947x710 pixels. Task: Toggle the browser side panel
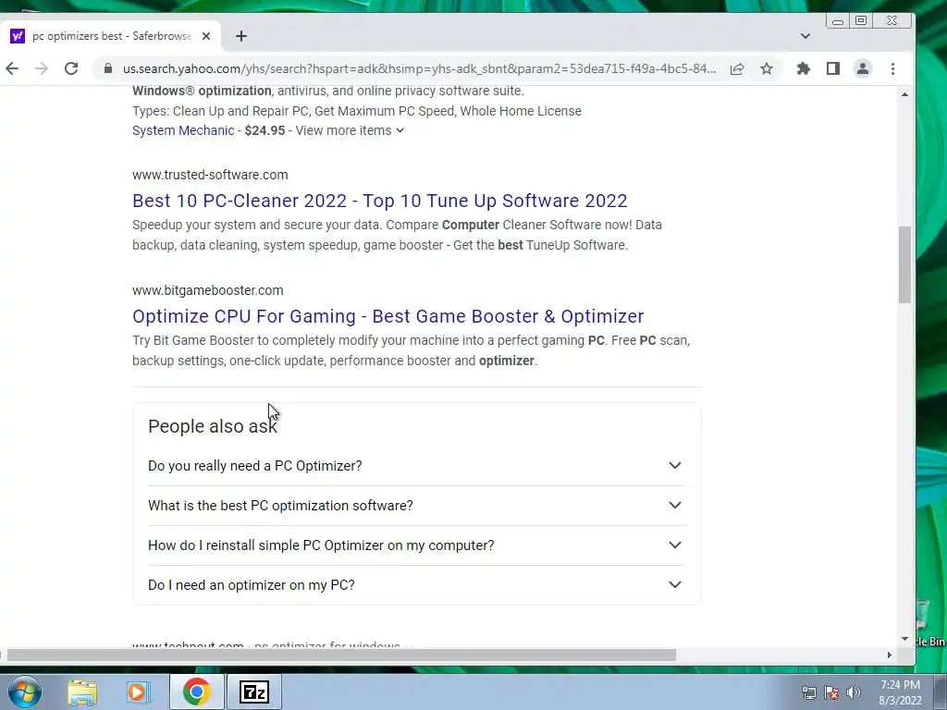[833, 68]
